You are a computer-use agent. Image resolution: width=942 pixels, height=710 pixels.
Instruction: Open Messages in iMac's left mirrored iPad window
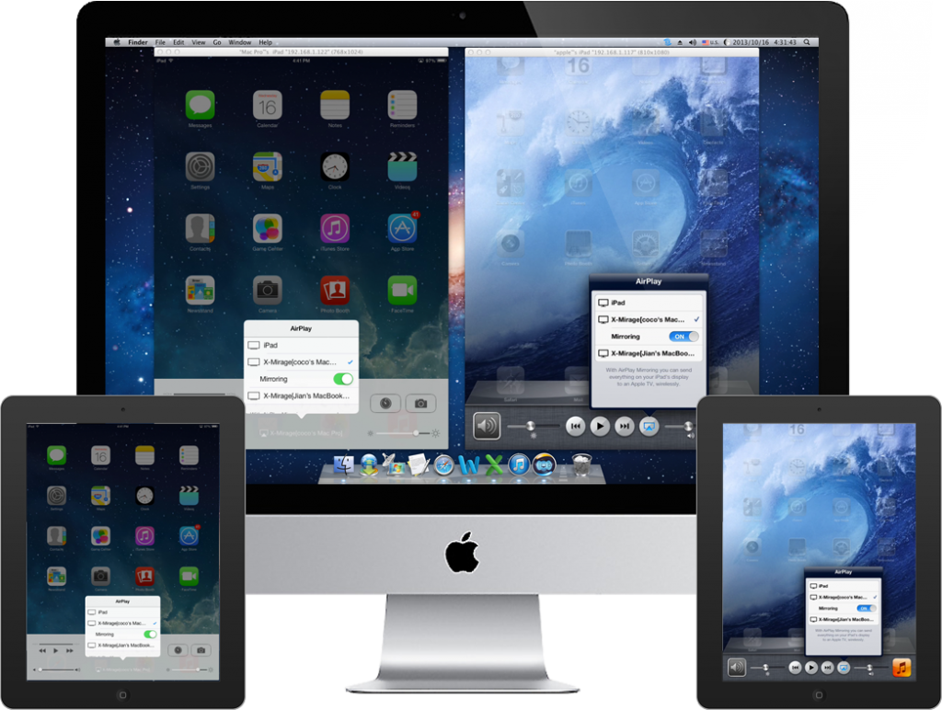point(200,105)
